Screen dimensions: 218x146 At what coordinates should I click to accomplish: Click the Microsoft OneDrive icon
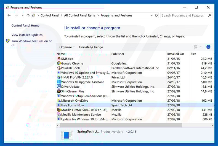[x=59, y=101]
